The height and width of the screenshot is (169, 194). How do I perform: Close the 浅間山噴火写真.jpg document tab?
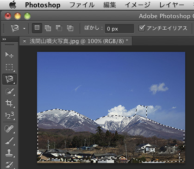pos(25,41)
